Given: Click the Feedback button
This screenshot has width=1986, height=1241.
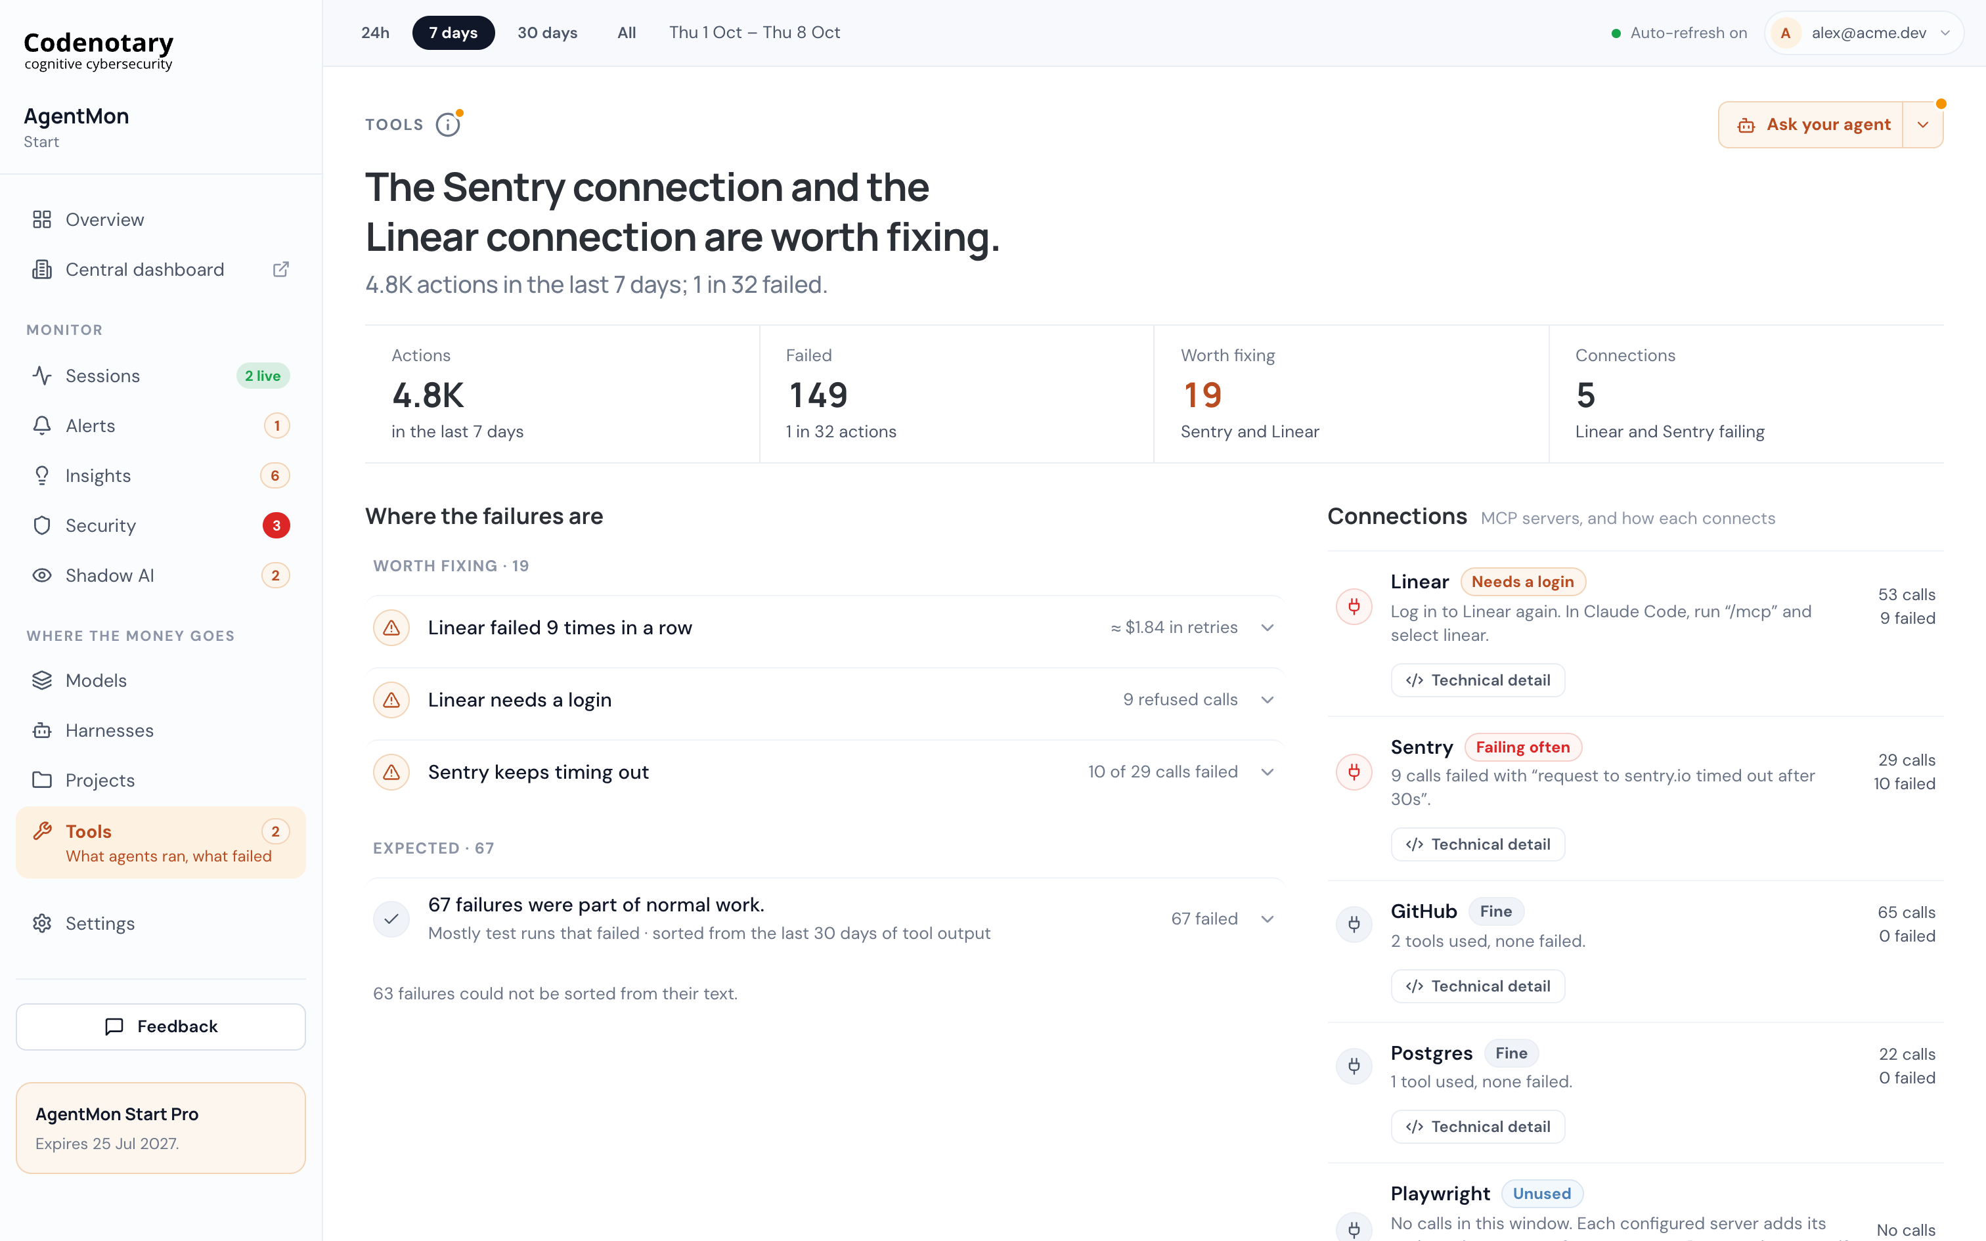Looking at the screenshot, I should click(x=161, y=1027).
